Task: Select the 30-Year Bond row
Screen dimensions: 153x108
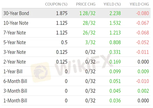Action: [76, 13]
